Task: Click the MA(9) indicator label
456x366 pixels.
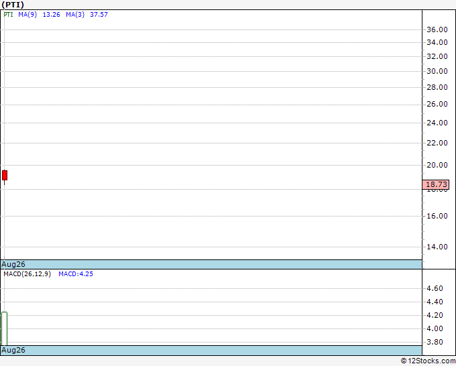Action: coord(27,15)
